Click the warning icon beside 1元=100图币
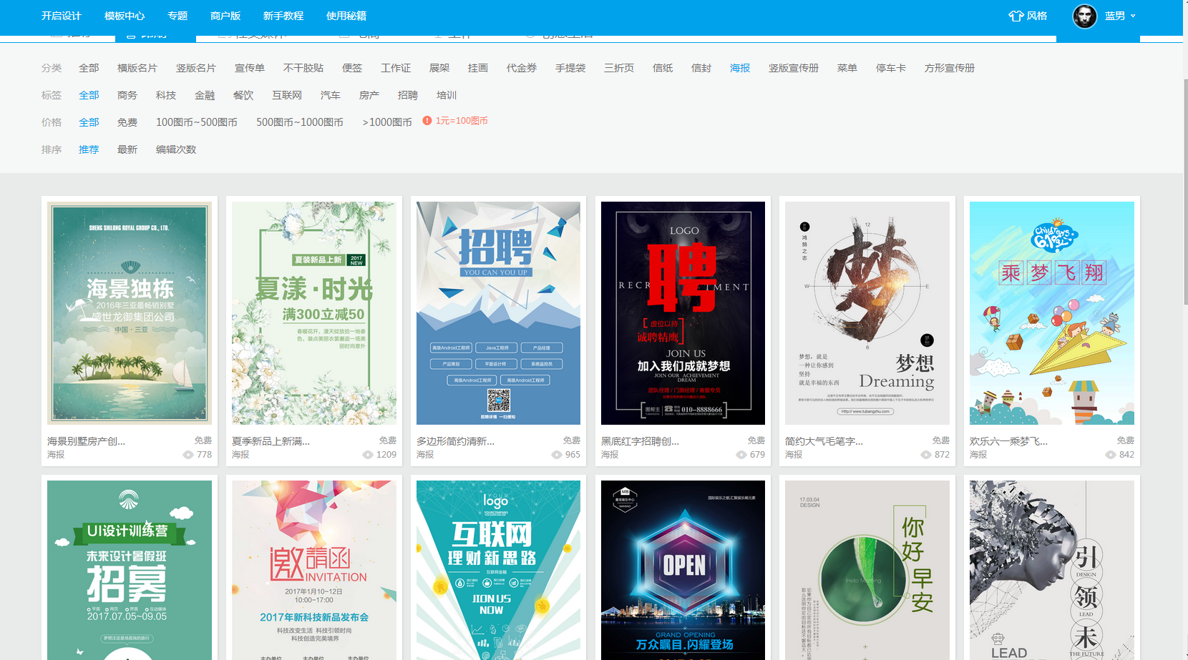Screen dimensions: 1188x660 [427, 121]
